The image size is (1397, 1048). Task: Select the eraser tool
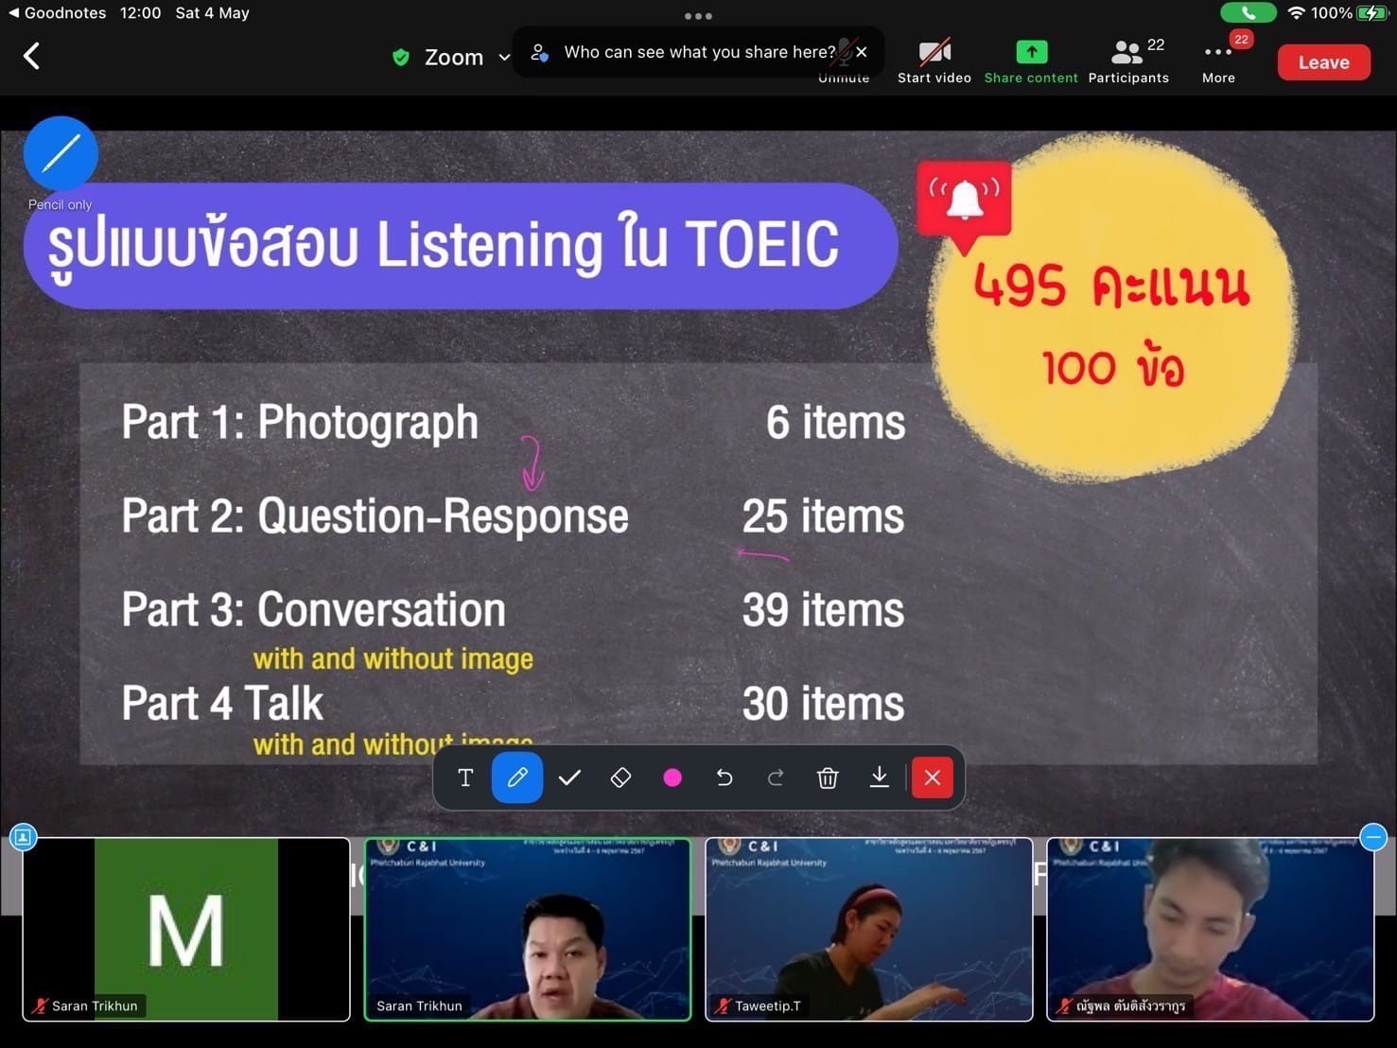pyautogui.click(x=620, y=777)
